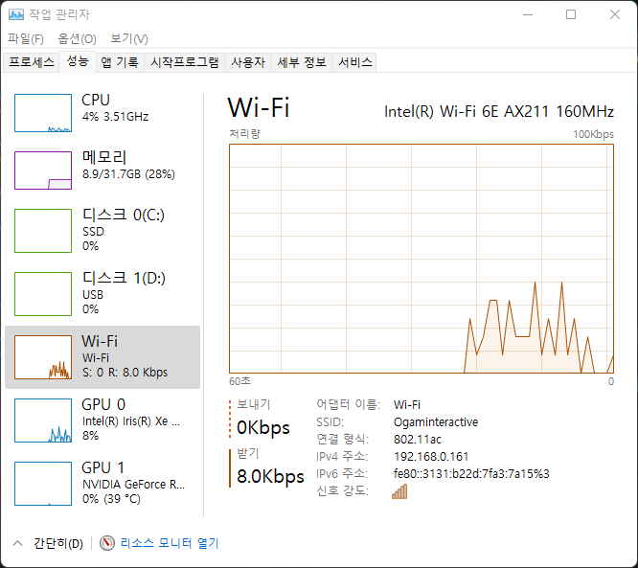Switch to the 프로세스 tab

(x=32, y=62)
